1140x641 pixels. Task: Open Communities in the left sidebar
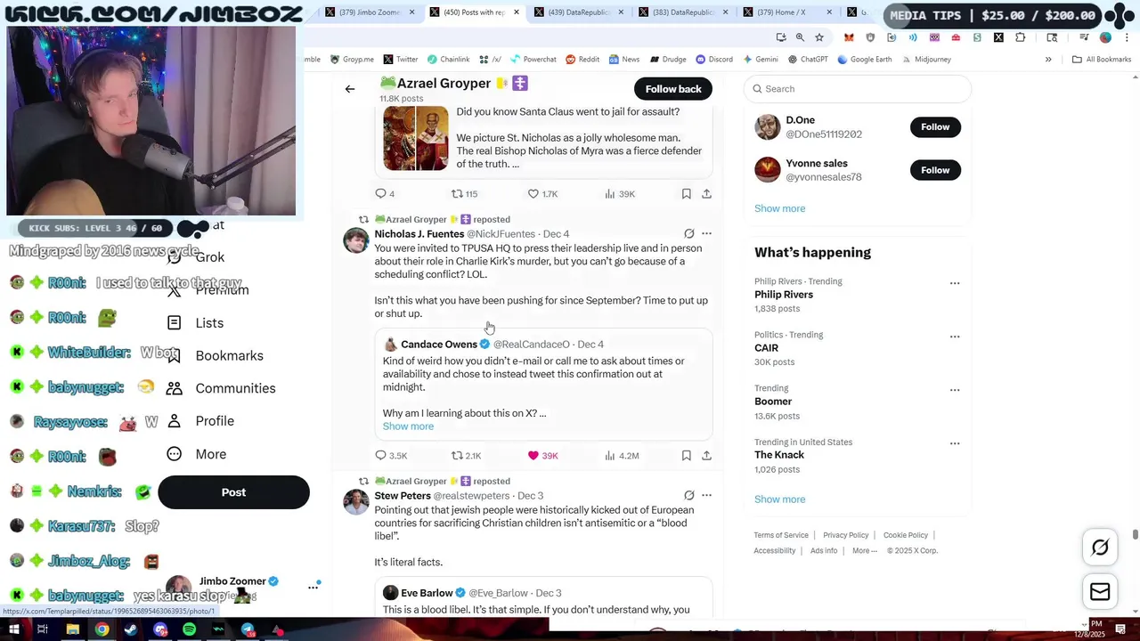coord(235,388)
